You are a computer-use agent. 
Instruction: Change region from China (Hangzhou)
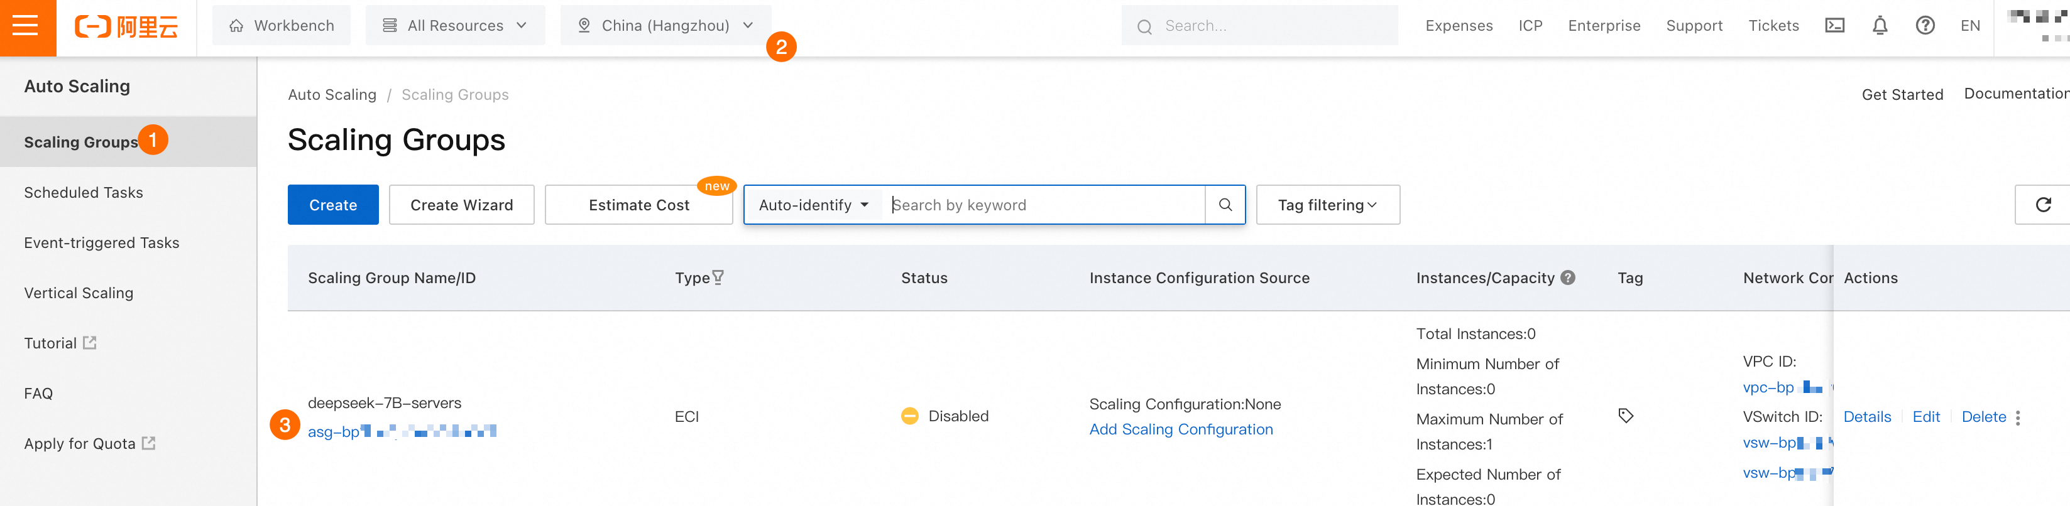[665, 26]
